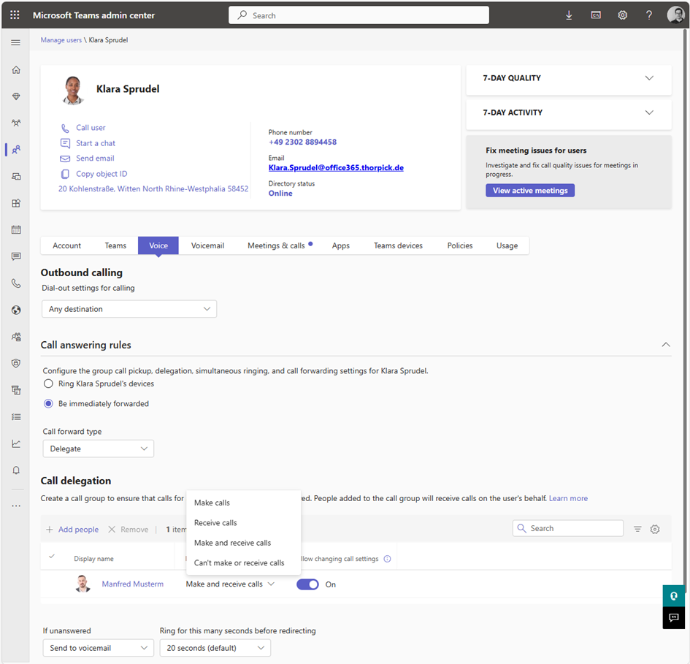Toggle the hamburger navigation menu

(16, 42)
